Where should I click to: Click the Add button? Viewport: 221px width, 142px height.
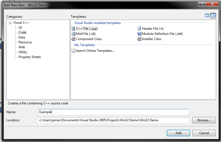[x=178, y=133]
